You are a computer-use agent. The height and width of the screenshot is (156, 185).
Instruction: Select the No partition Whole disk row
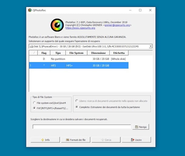79,59
